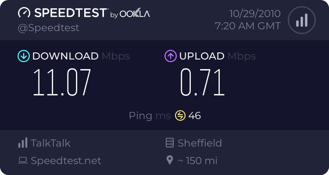The height and width of the screenshot is (175, 329).
Task: Click the Sheffield server icon
Action: pos(170,143)
